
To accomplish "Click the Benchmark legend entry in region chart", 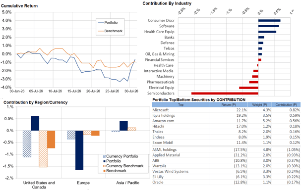I will [x=115, y=171].
